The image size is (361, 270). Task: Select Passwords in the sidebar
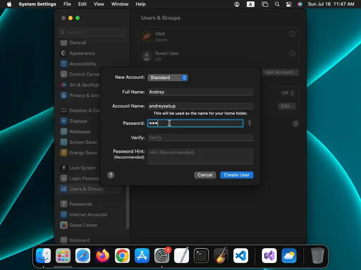76,204
